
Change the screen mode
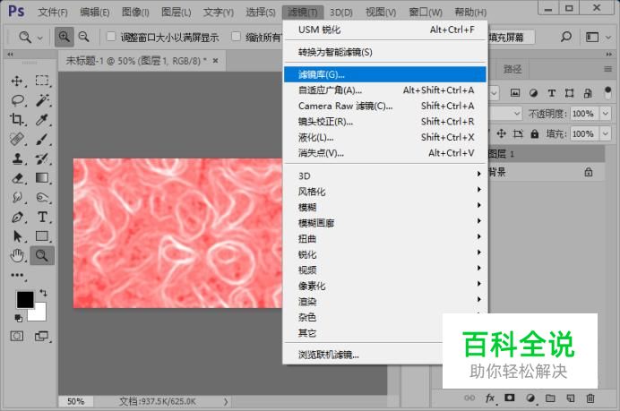coord(41,337)
